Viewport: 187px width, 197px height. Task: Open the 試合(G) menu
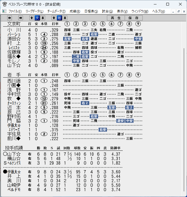[x=107, y=11]
